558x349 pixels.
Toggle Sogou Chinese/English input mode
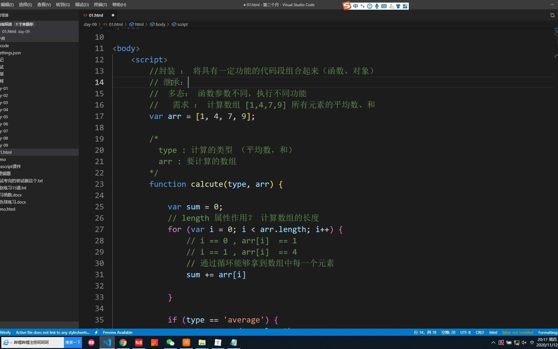tap(356, 6)
